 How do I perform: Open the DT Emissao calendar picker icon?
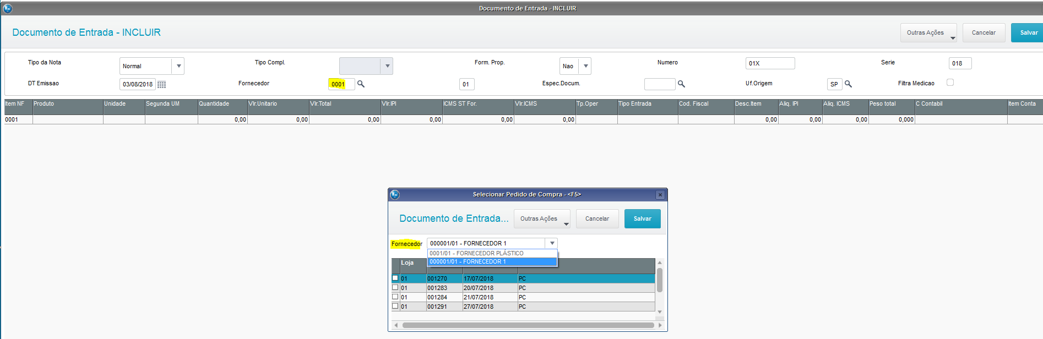161,84
